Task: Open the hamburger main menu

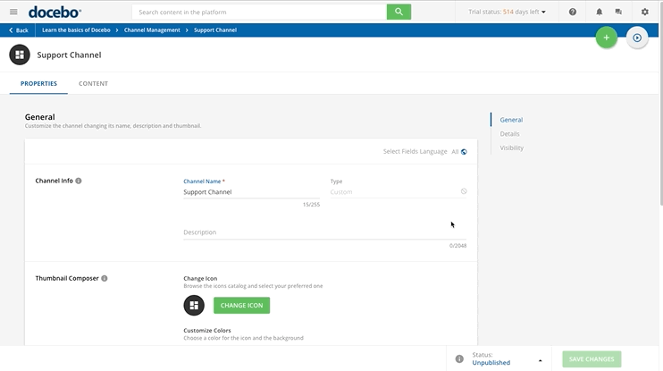Action: [13, 12]
